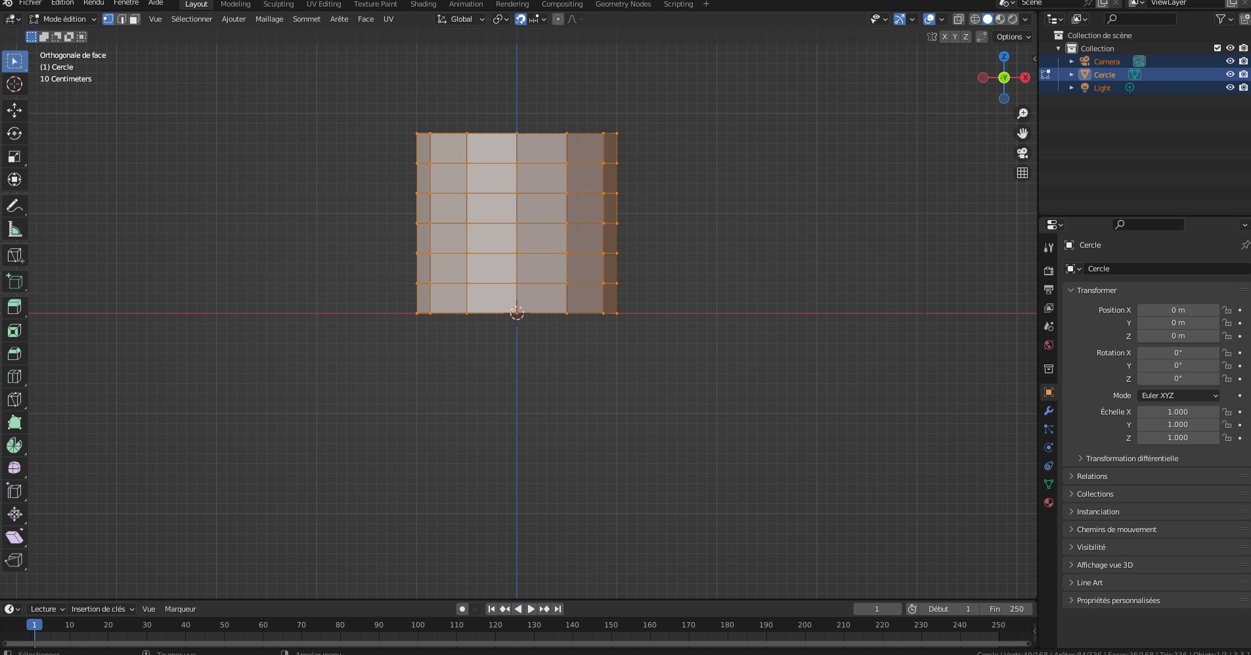This screenshot has width=1251, height=655.
Task: Select the Scale tool
Action: click(14, 156)
